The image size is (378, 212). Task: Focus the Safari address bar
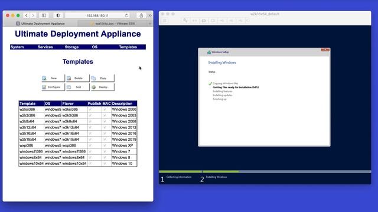pos(97,15)
